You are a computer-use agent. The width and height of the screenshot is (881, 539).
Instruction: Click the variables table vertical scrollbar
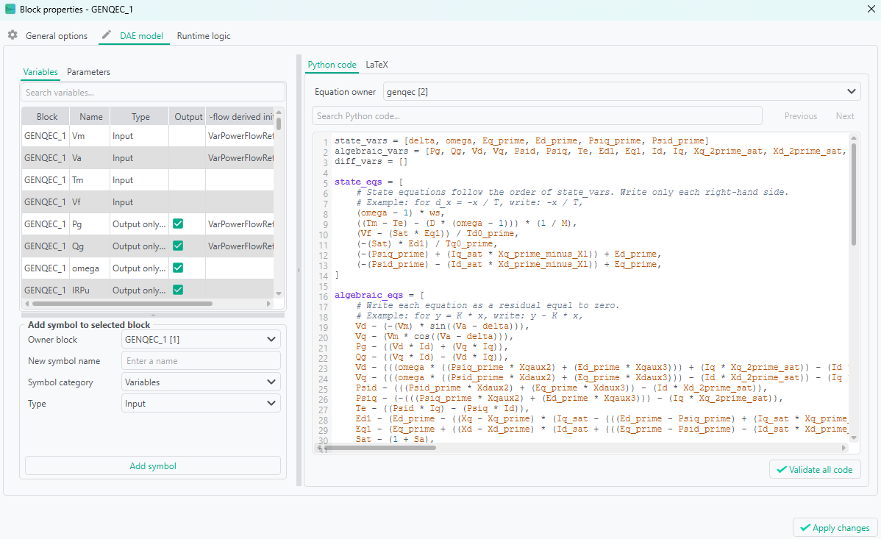coord(279,123)
